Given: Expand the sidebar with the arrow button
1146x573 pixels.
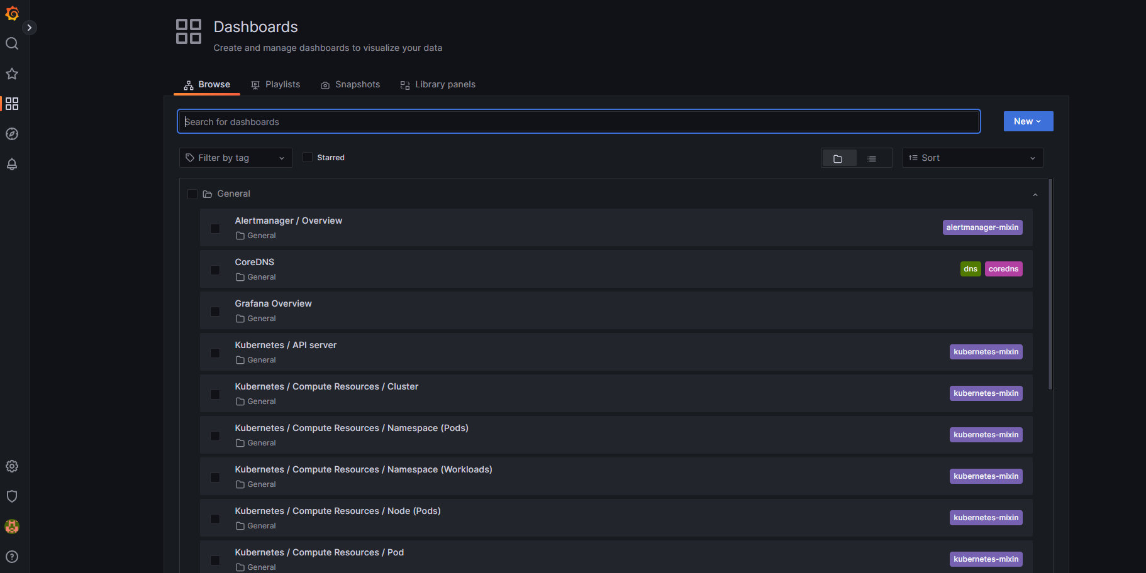Looking at the screenshot, I should (x=29, y=28).
